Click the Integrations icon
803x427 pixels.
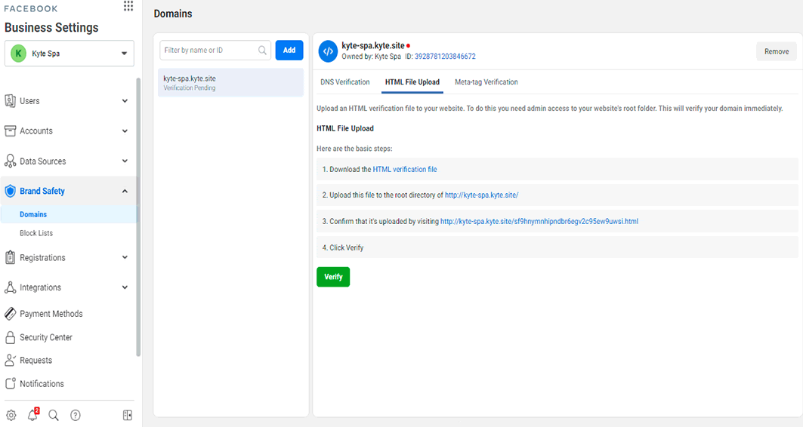click(x=11, y=287)
